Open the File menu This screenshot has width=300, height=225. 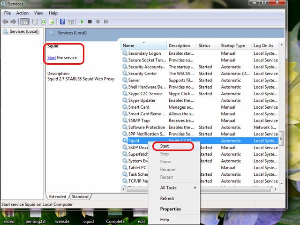(7, 13)
